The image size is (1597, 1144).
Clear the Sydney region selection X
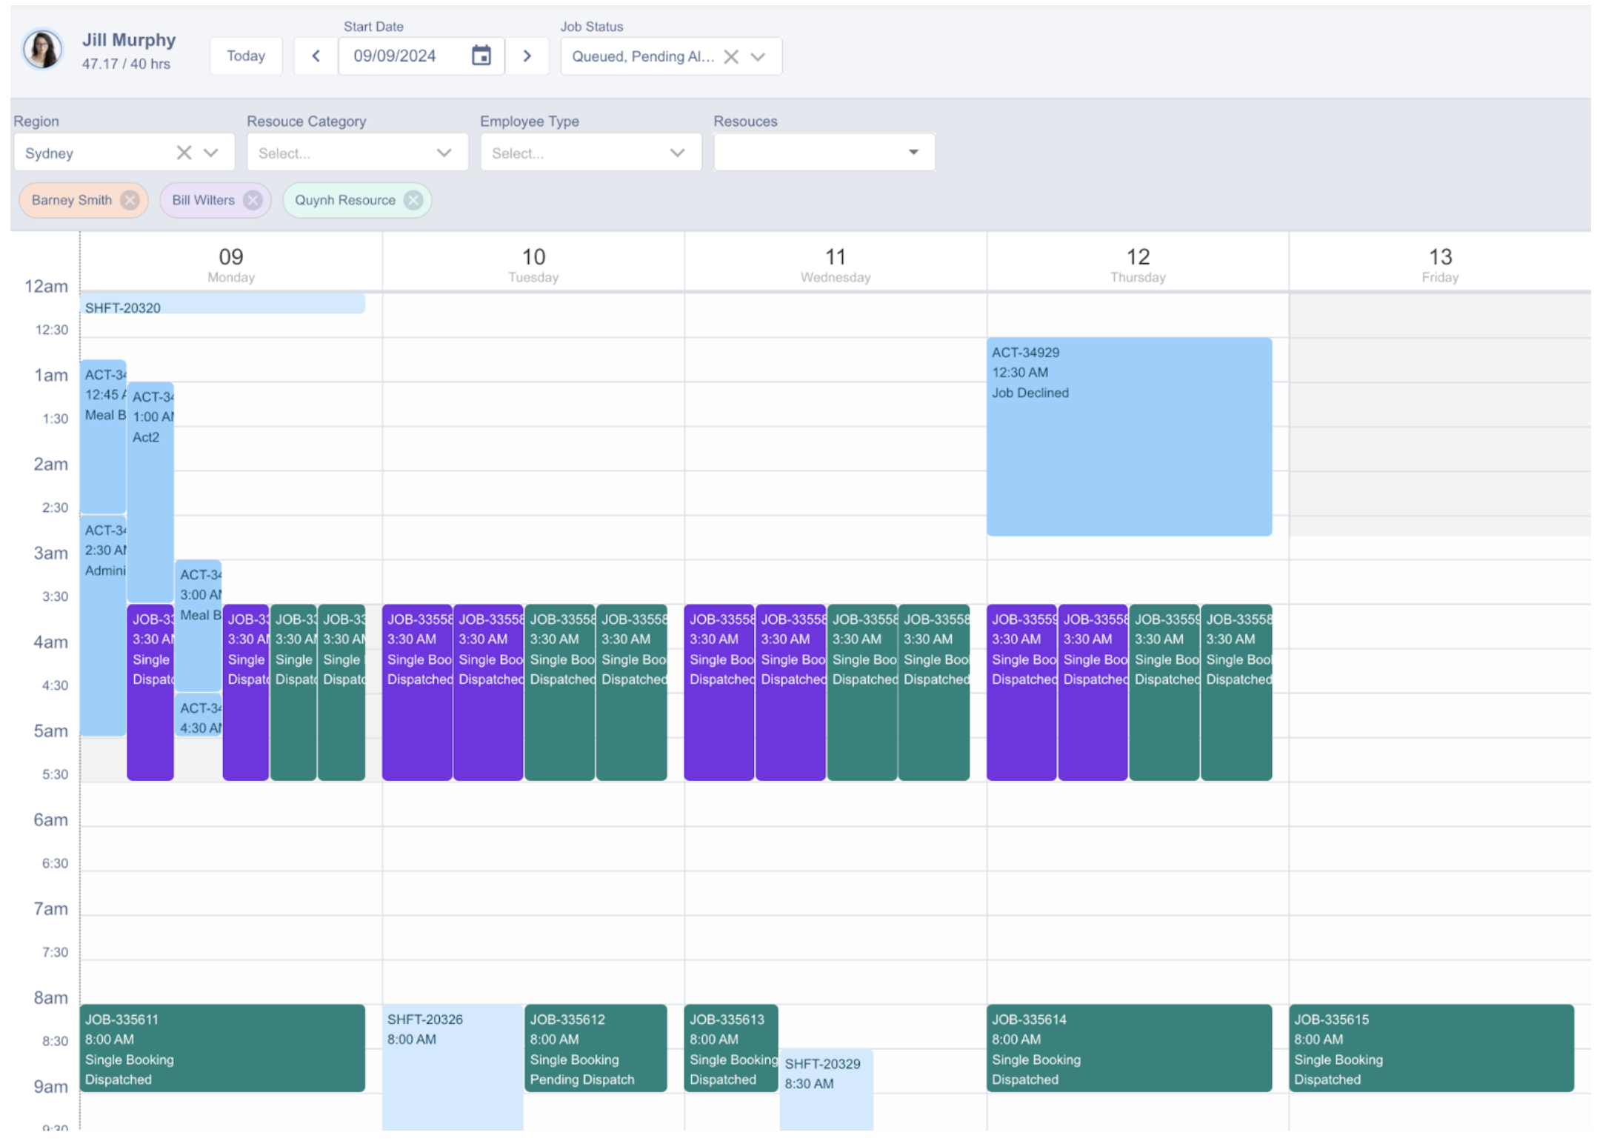184,153
